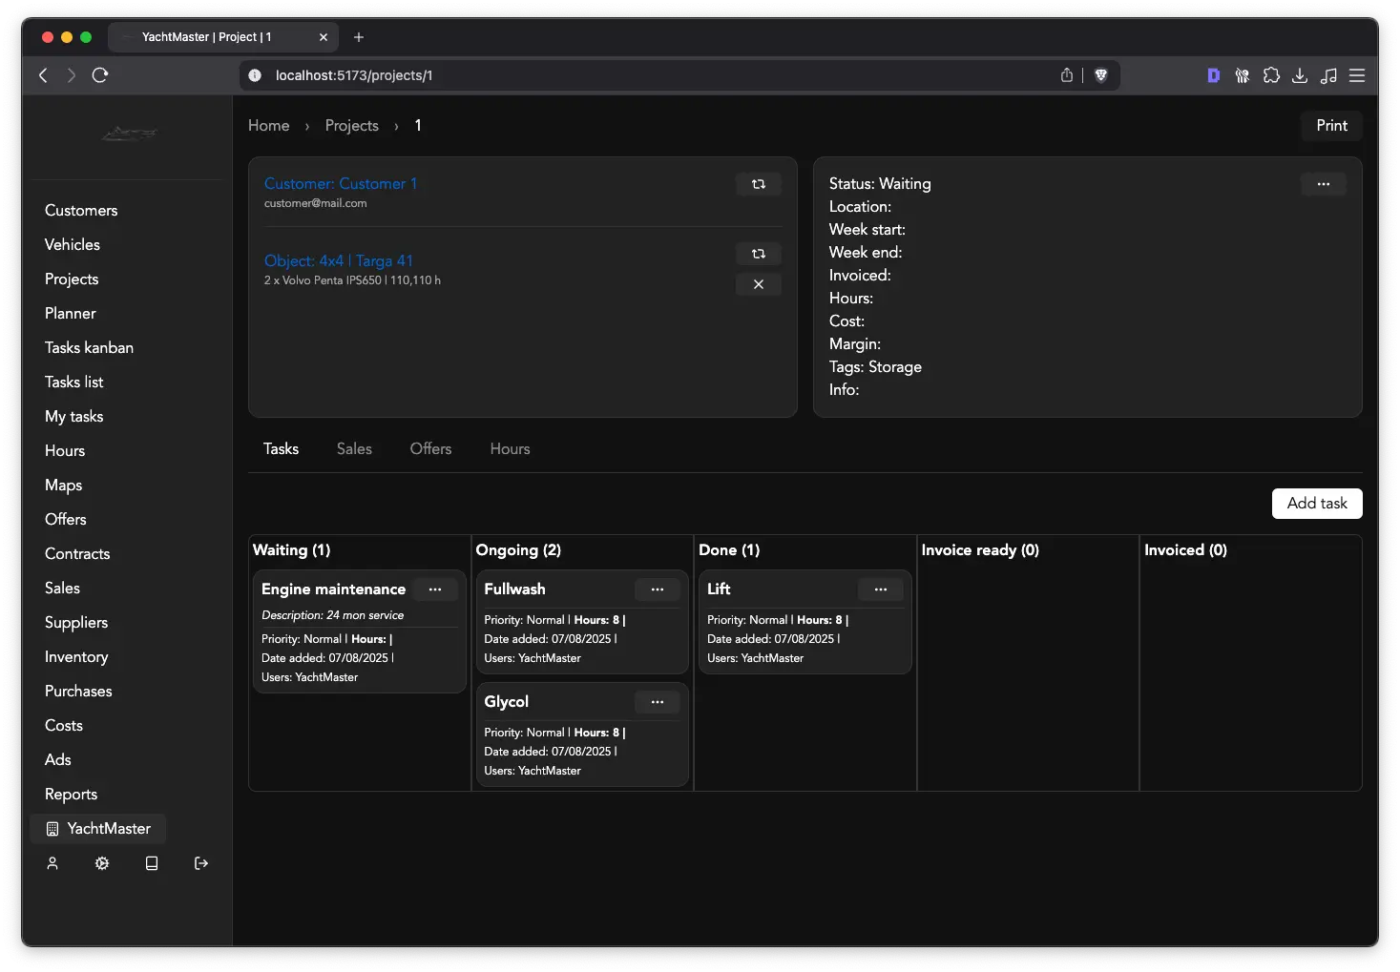Open Contracts in sidebar
1400x972 pixels.
(77, 554)
